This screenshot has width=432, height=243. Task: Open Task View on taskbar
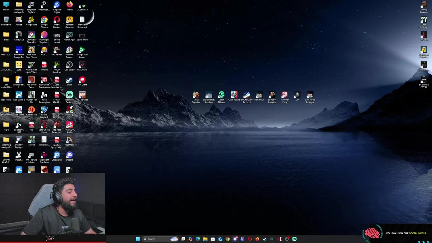point(183,239)
